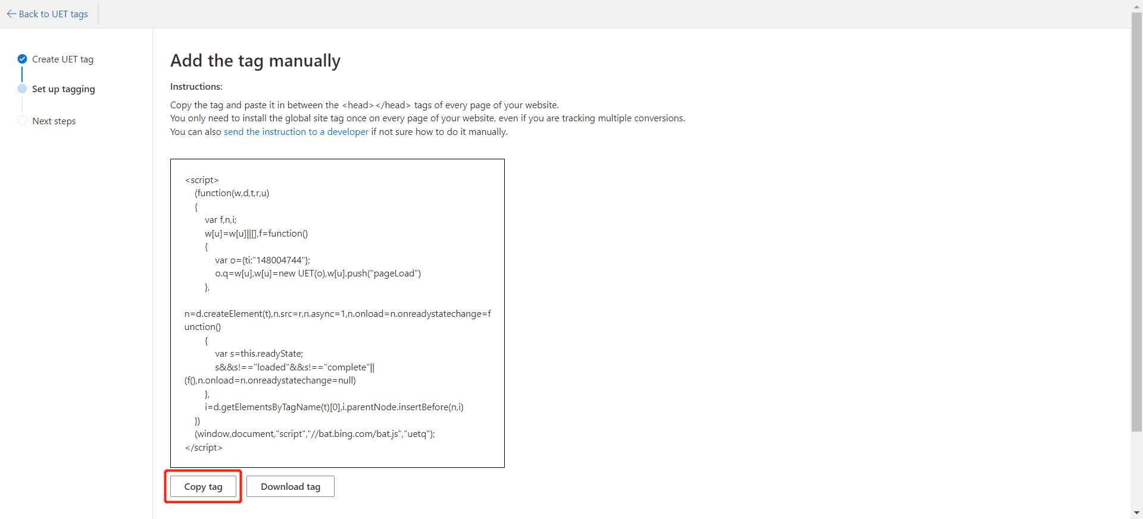Select the Set up tagging step
Image resolution: width=1143 pixels, height=519 pixels.
pos(63,89)
